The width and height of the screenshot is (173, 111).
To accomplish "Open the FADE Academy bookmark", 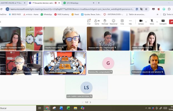I will [x=62, y=14].
